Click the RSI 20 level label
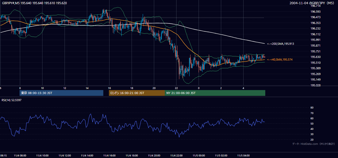The height and width of the screenshot is (158, 338). point(312,140)
